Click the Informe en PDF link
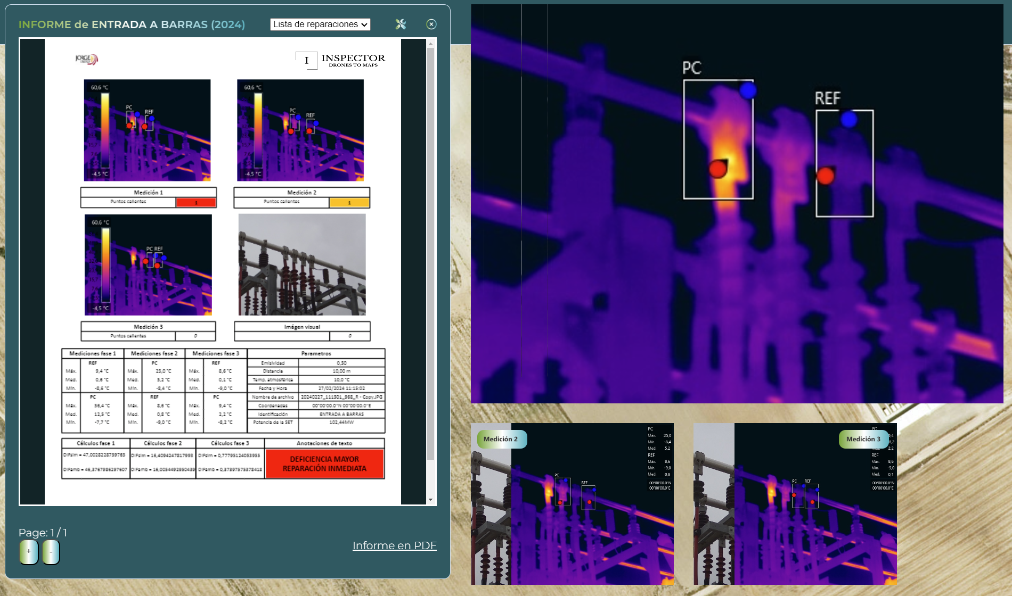The width and height of the screenshot is (1012, 596). click(x=394, y=545)
